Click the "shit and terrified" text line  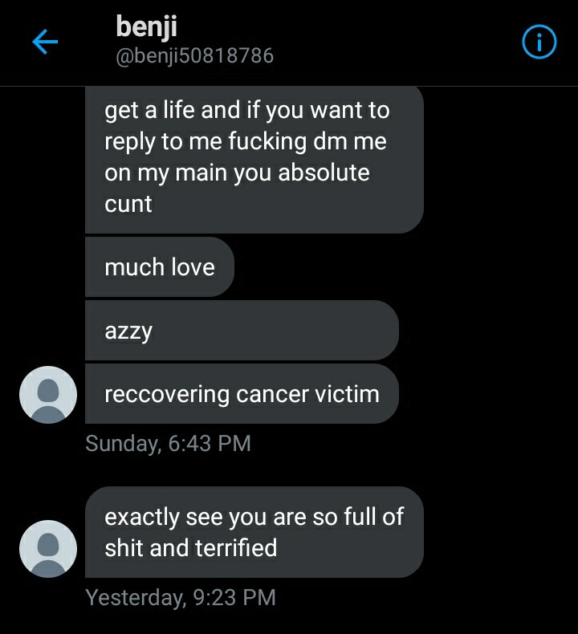click(x=191, y=548)
